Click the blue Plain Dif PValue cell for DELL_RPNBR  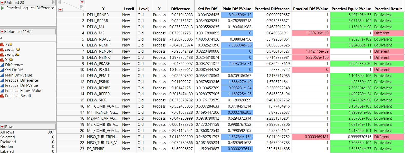(x=237, y=15)
